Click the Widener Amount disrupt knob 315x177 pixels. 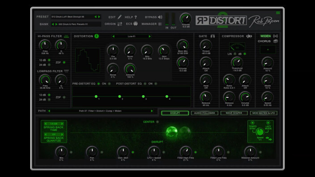(x=250, y=152)
